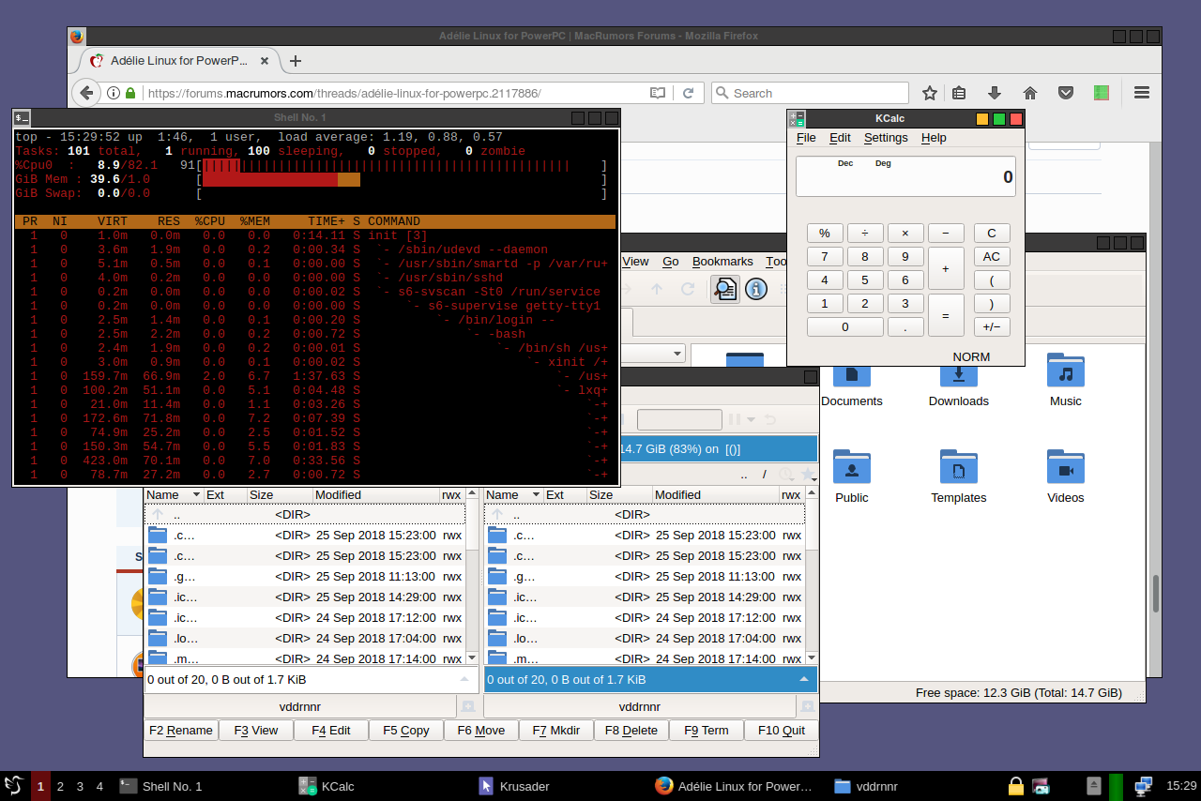Screen dimensions: 1201x801
Task: Show site information icon in URL bar
Action: point(114,93)
